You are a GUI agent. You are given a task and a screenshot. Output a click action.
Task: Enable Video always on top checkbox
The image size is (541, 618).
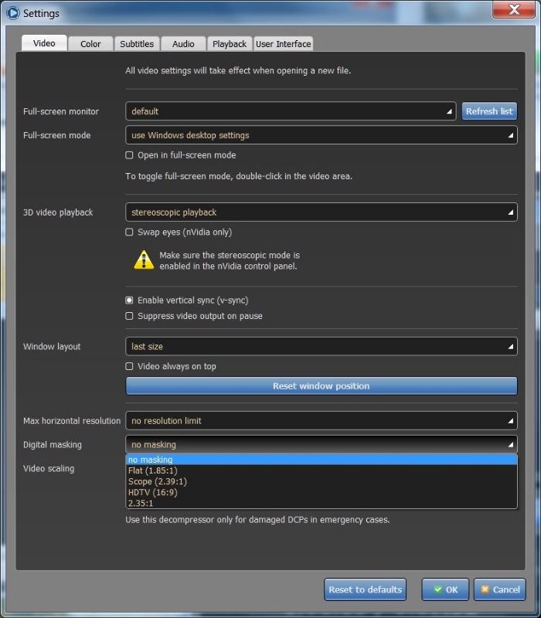click(129, 366)
